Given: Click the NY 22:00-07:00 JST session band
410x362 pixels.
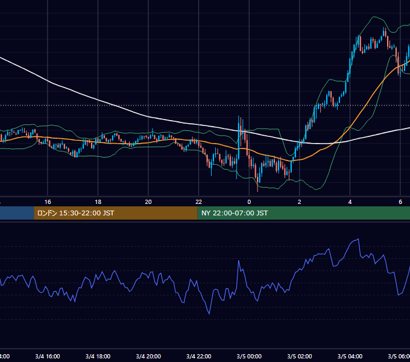Looking at the screenshot, I should (x=303, y=213).
